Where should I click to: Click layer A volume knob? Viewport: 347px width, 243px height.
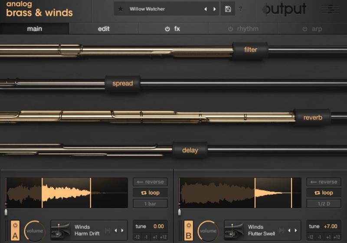[x=35, y=231]
